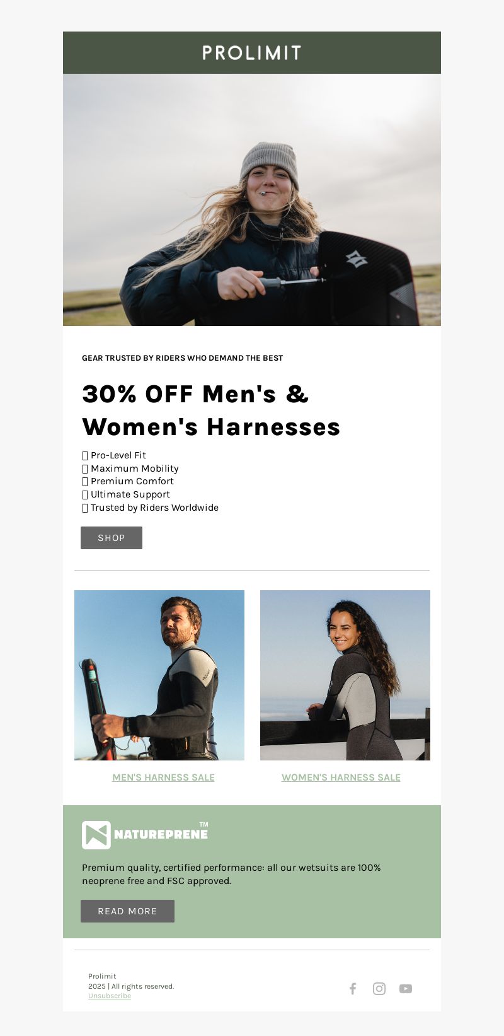This screenshot has height=1036, width=504.
Task: Open the Instagram icon in footer
Action: (379, 988)
